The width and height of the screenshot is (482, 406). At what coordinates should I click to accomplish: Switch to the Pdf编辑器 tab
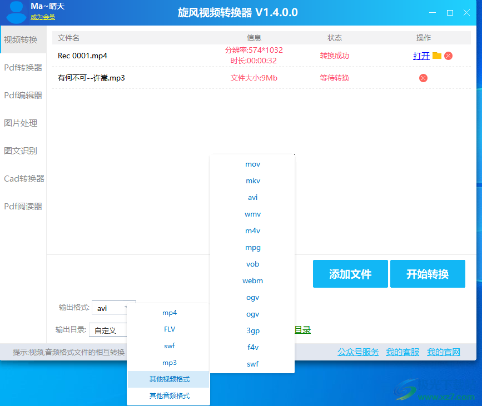coord(22,95)
